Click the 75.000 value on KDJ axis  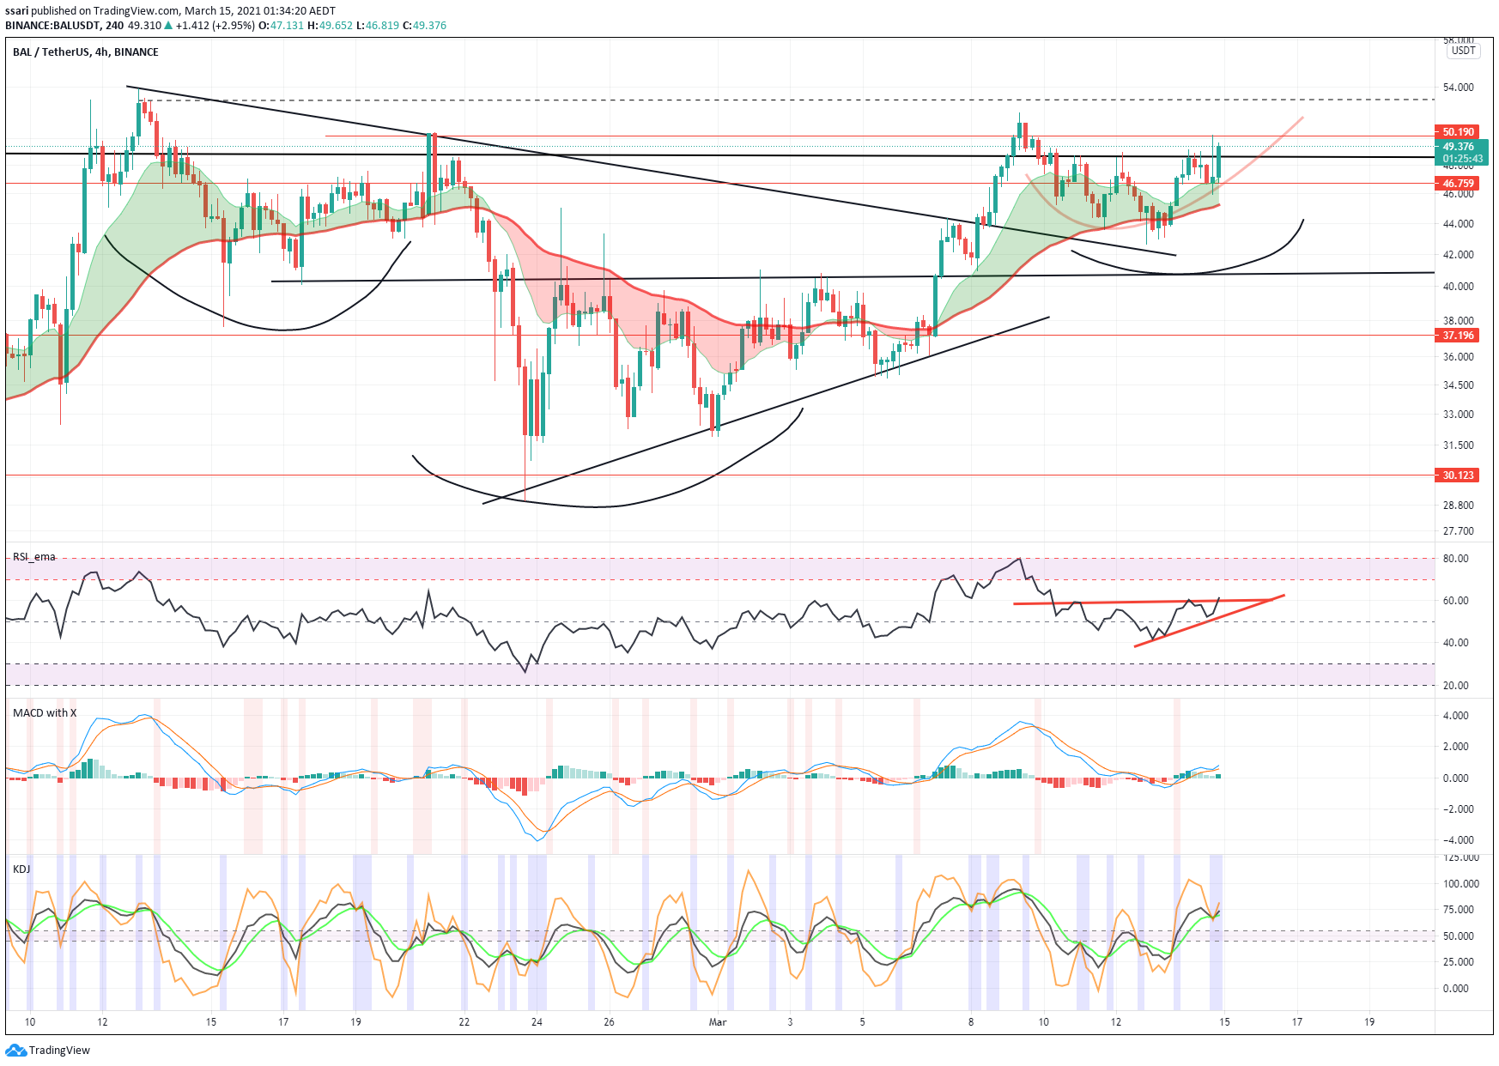coord(1459,910)
